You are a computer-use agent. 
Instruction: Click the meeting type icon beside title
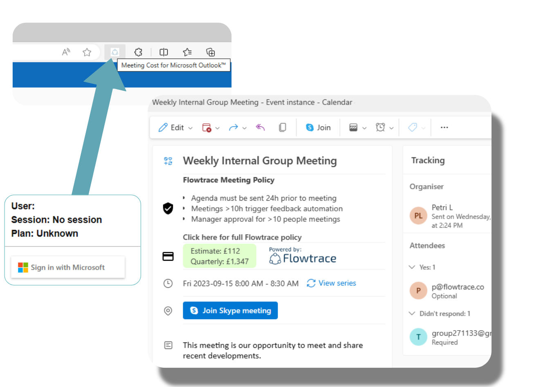coord(168,161)
